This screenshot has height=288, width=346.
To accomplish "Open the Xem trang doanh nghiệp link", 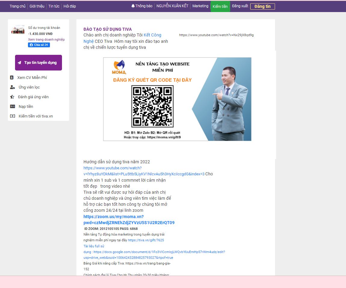I will 46,39.
